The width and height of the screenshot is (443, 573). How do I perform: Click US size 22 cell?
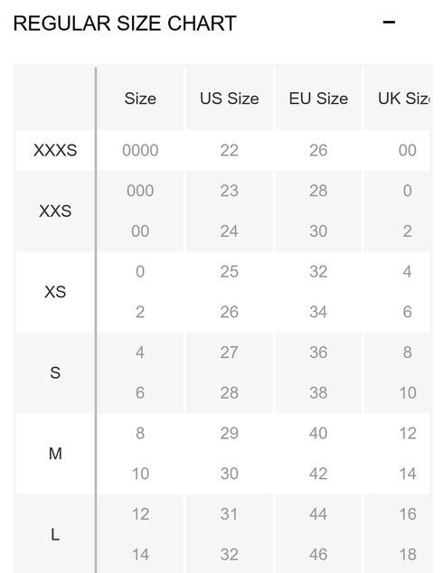point(229,150)
